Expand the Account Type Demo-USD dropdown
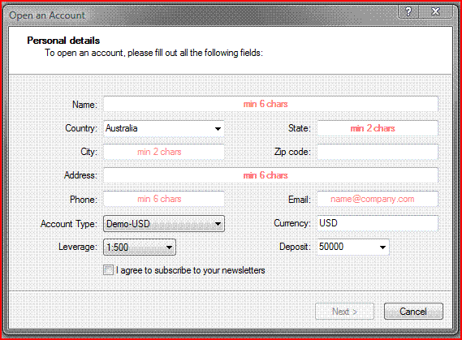Image resolution: width=462 pixels, height=340 pixels. (164, 223)
